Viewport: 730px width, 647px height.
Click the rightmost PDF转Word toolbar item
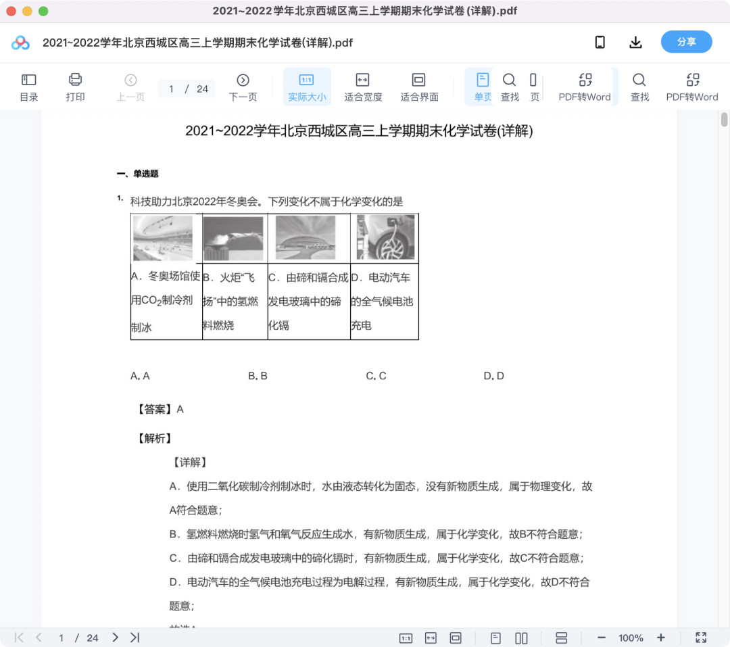point(692,87)
